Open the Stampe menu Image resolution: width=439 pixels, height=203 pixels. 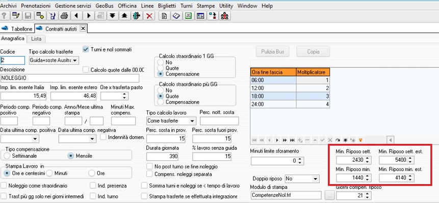[x=206, y=6]
